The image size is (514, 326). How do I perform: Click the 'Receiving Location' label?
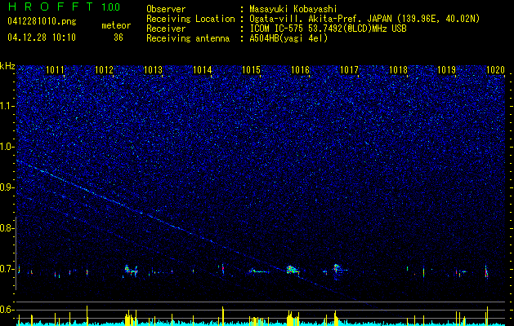tap(190, 19)
